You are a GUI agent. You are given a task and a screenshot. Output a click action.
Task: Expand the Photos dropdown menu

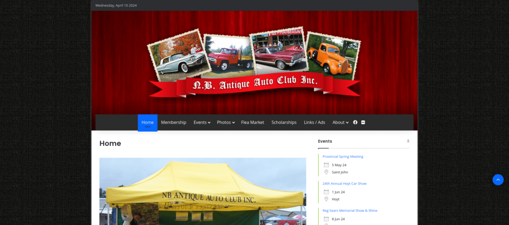click(225, 122)
